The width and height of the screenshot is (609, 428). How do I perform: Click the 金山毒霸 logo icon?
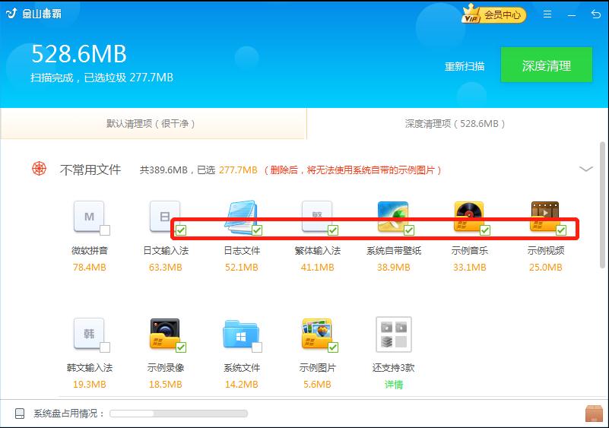click(11, 13)
